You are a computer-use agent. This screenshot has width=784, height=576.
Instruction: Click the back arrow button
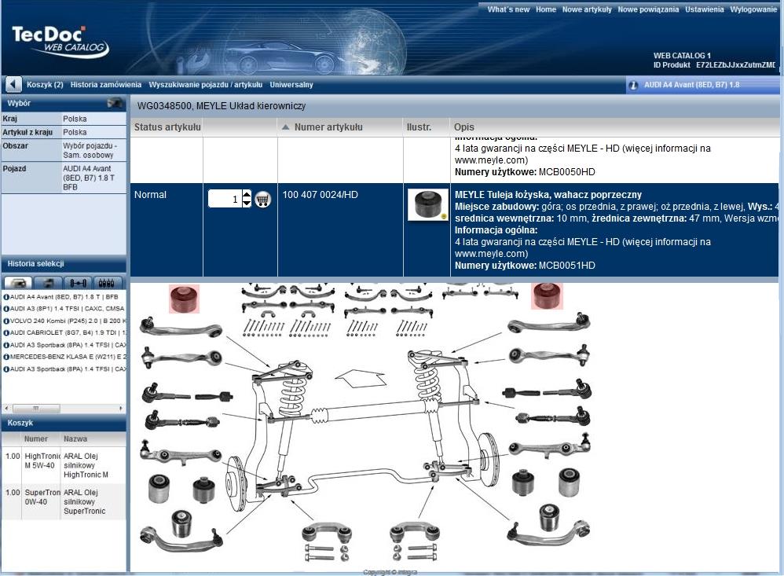point(13,85)
